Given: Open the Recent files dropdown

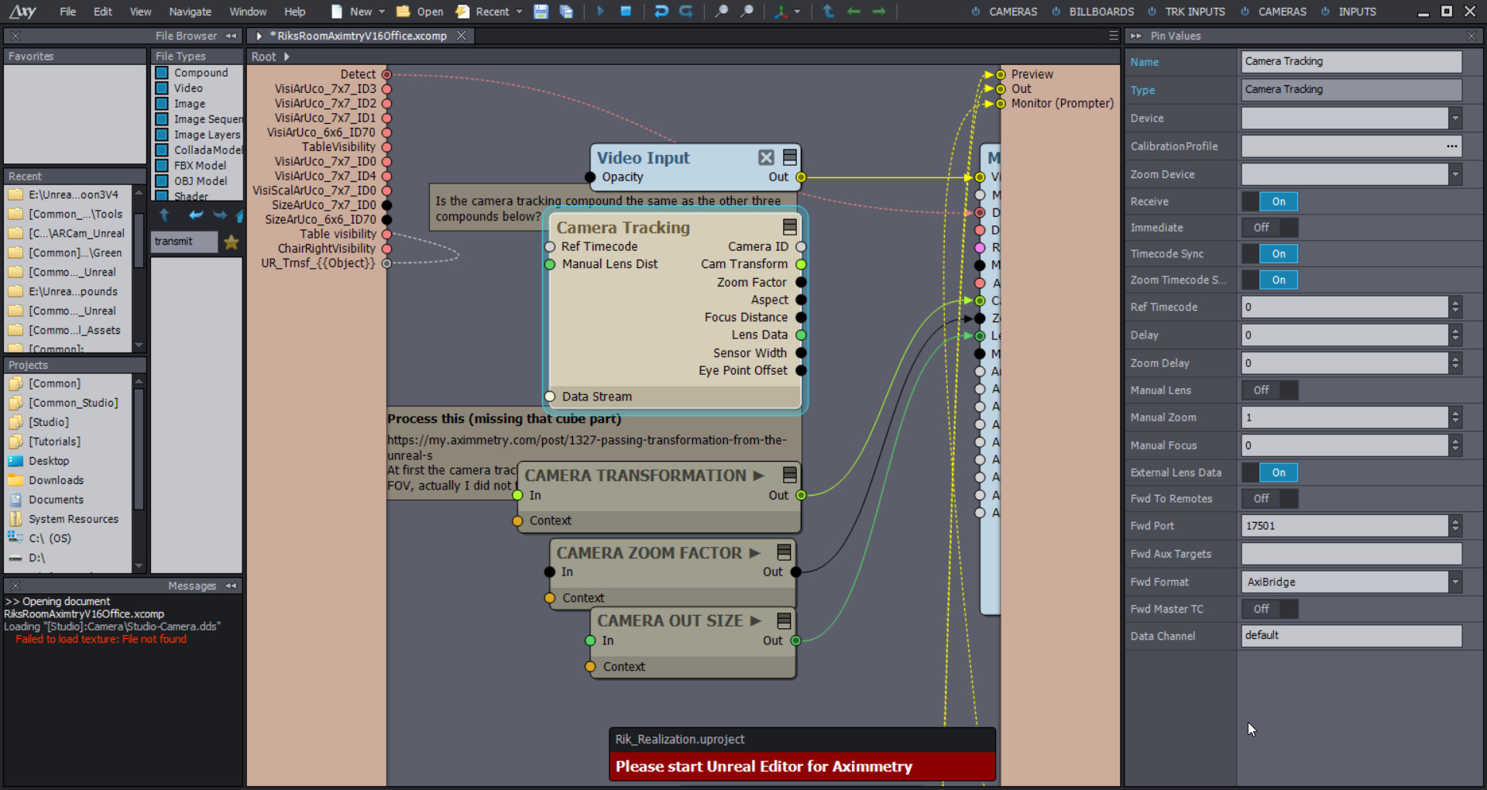Looking at the screenshot, I should [519, 12].
